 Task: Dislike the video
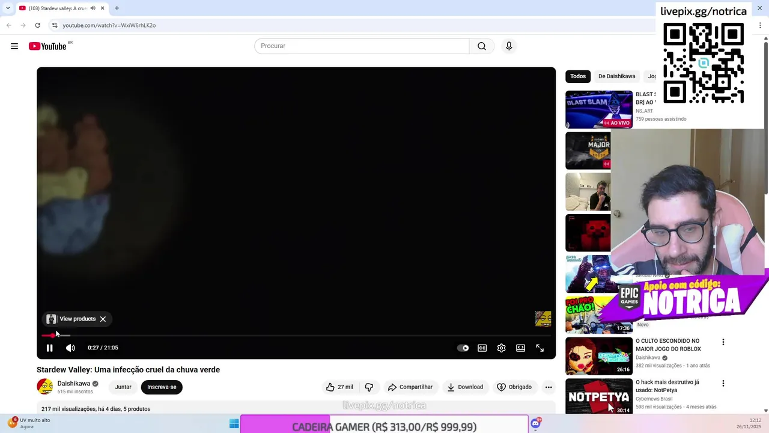point(369,387)
